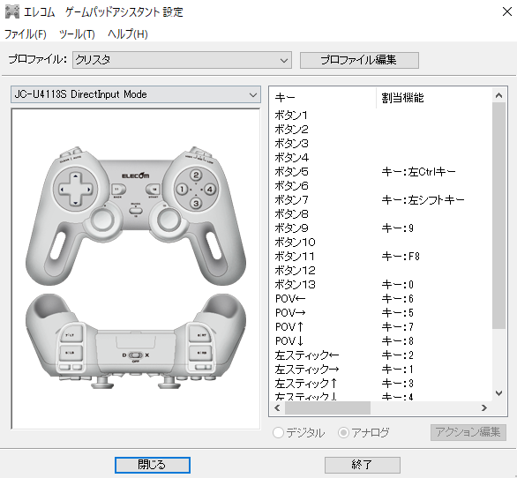
Task: Select the 左スティック↑ row
Action: click(x=381, y=384)
